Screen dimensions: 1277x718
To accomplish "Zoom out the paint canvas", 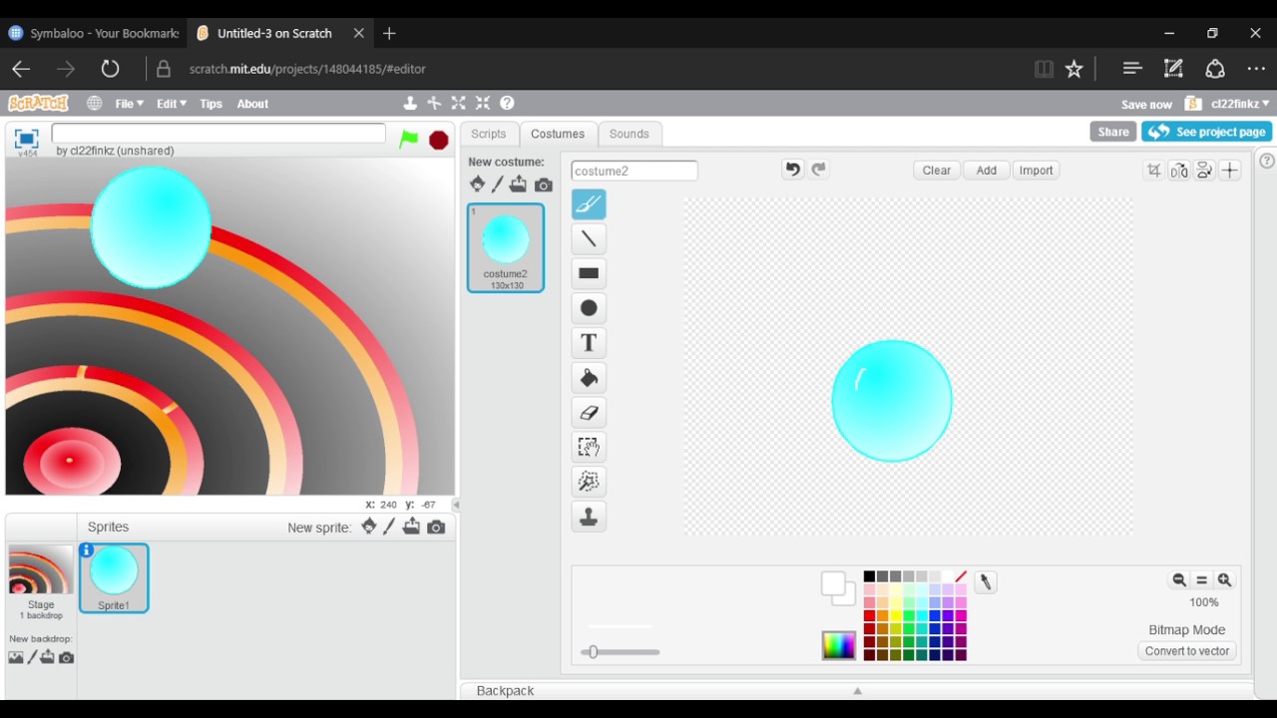I will [1179, 580].
